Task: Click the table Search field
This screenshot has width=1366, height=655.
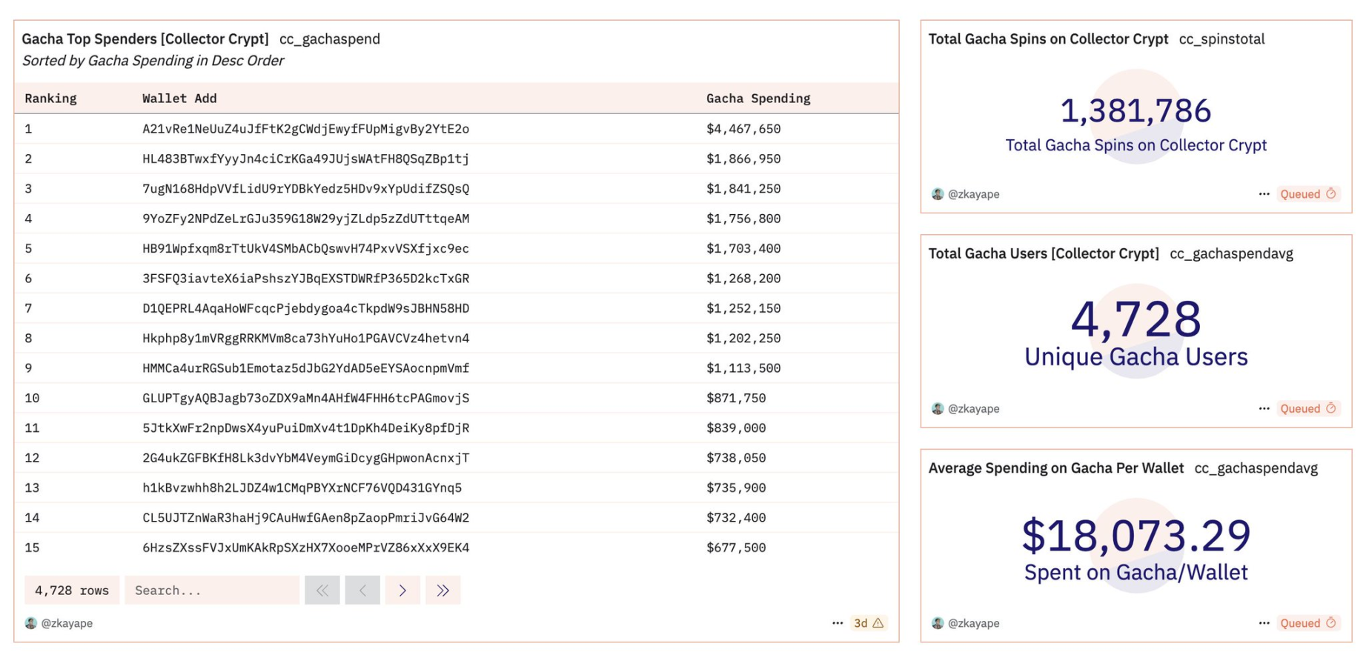Action: (x=211, y=591)
